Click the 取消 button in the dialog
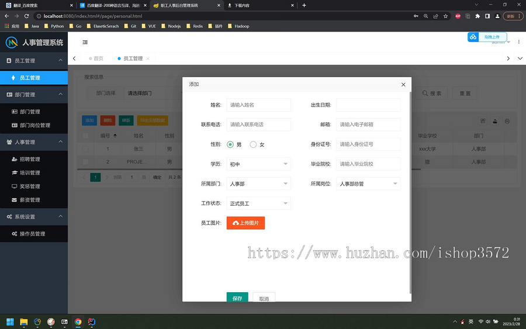The height and width of the screenshot is (329, 526). (264, 298)
